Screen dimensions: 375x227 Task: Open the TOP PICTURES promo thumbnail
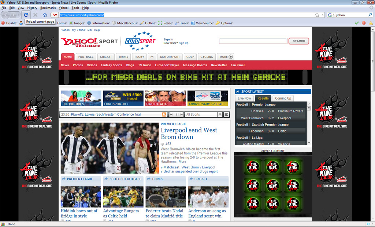pos(81,98)
